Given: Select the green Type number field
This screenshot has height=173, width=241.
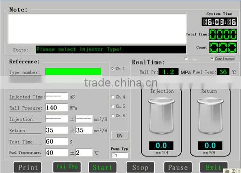Looking at the screenshot, I should [73, 72].
